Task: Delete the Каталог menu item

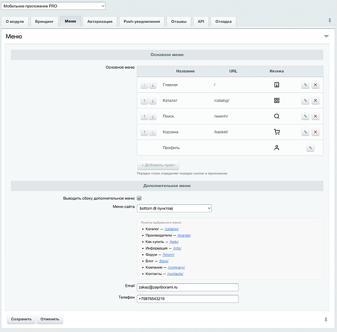Action: coord(315,101)
